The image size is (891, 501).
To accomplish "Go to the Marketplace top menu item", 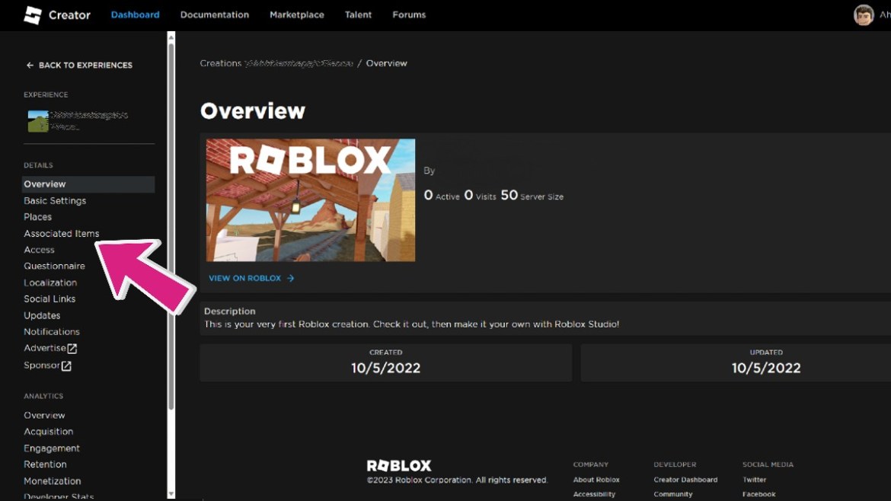I will coord(296,15).
